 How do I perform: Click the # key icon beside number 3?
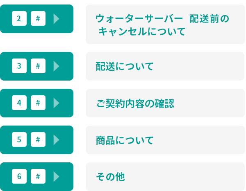(x=38, y=66)
